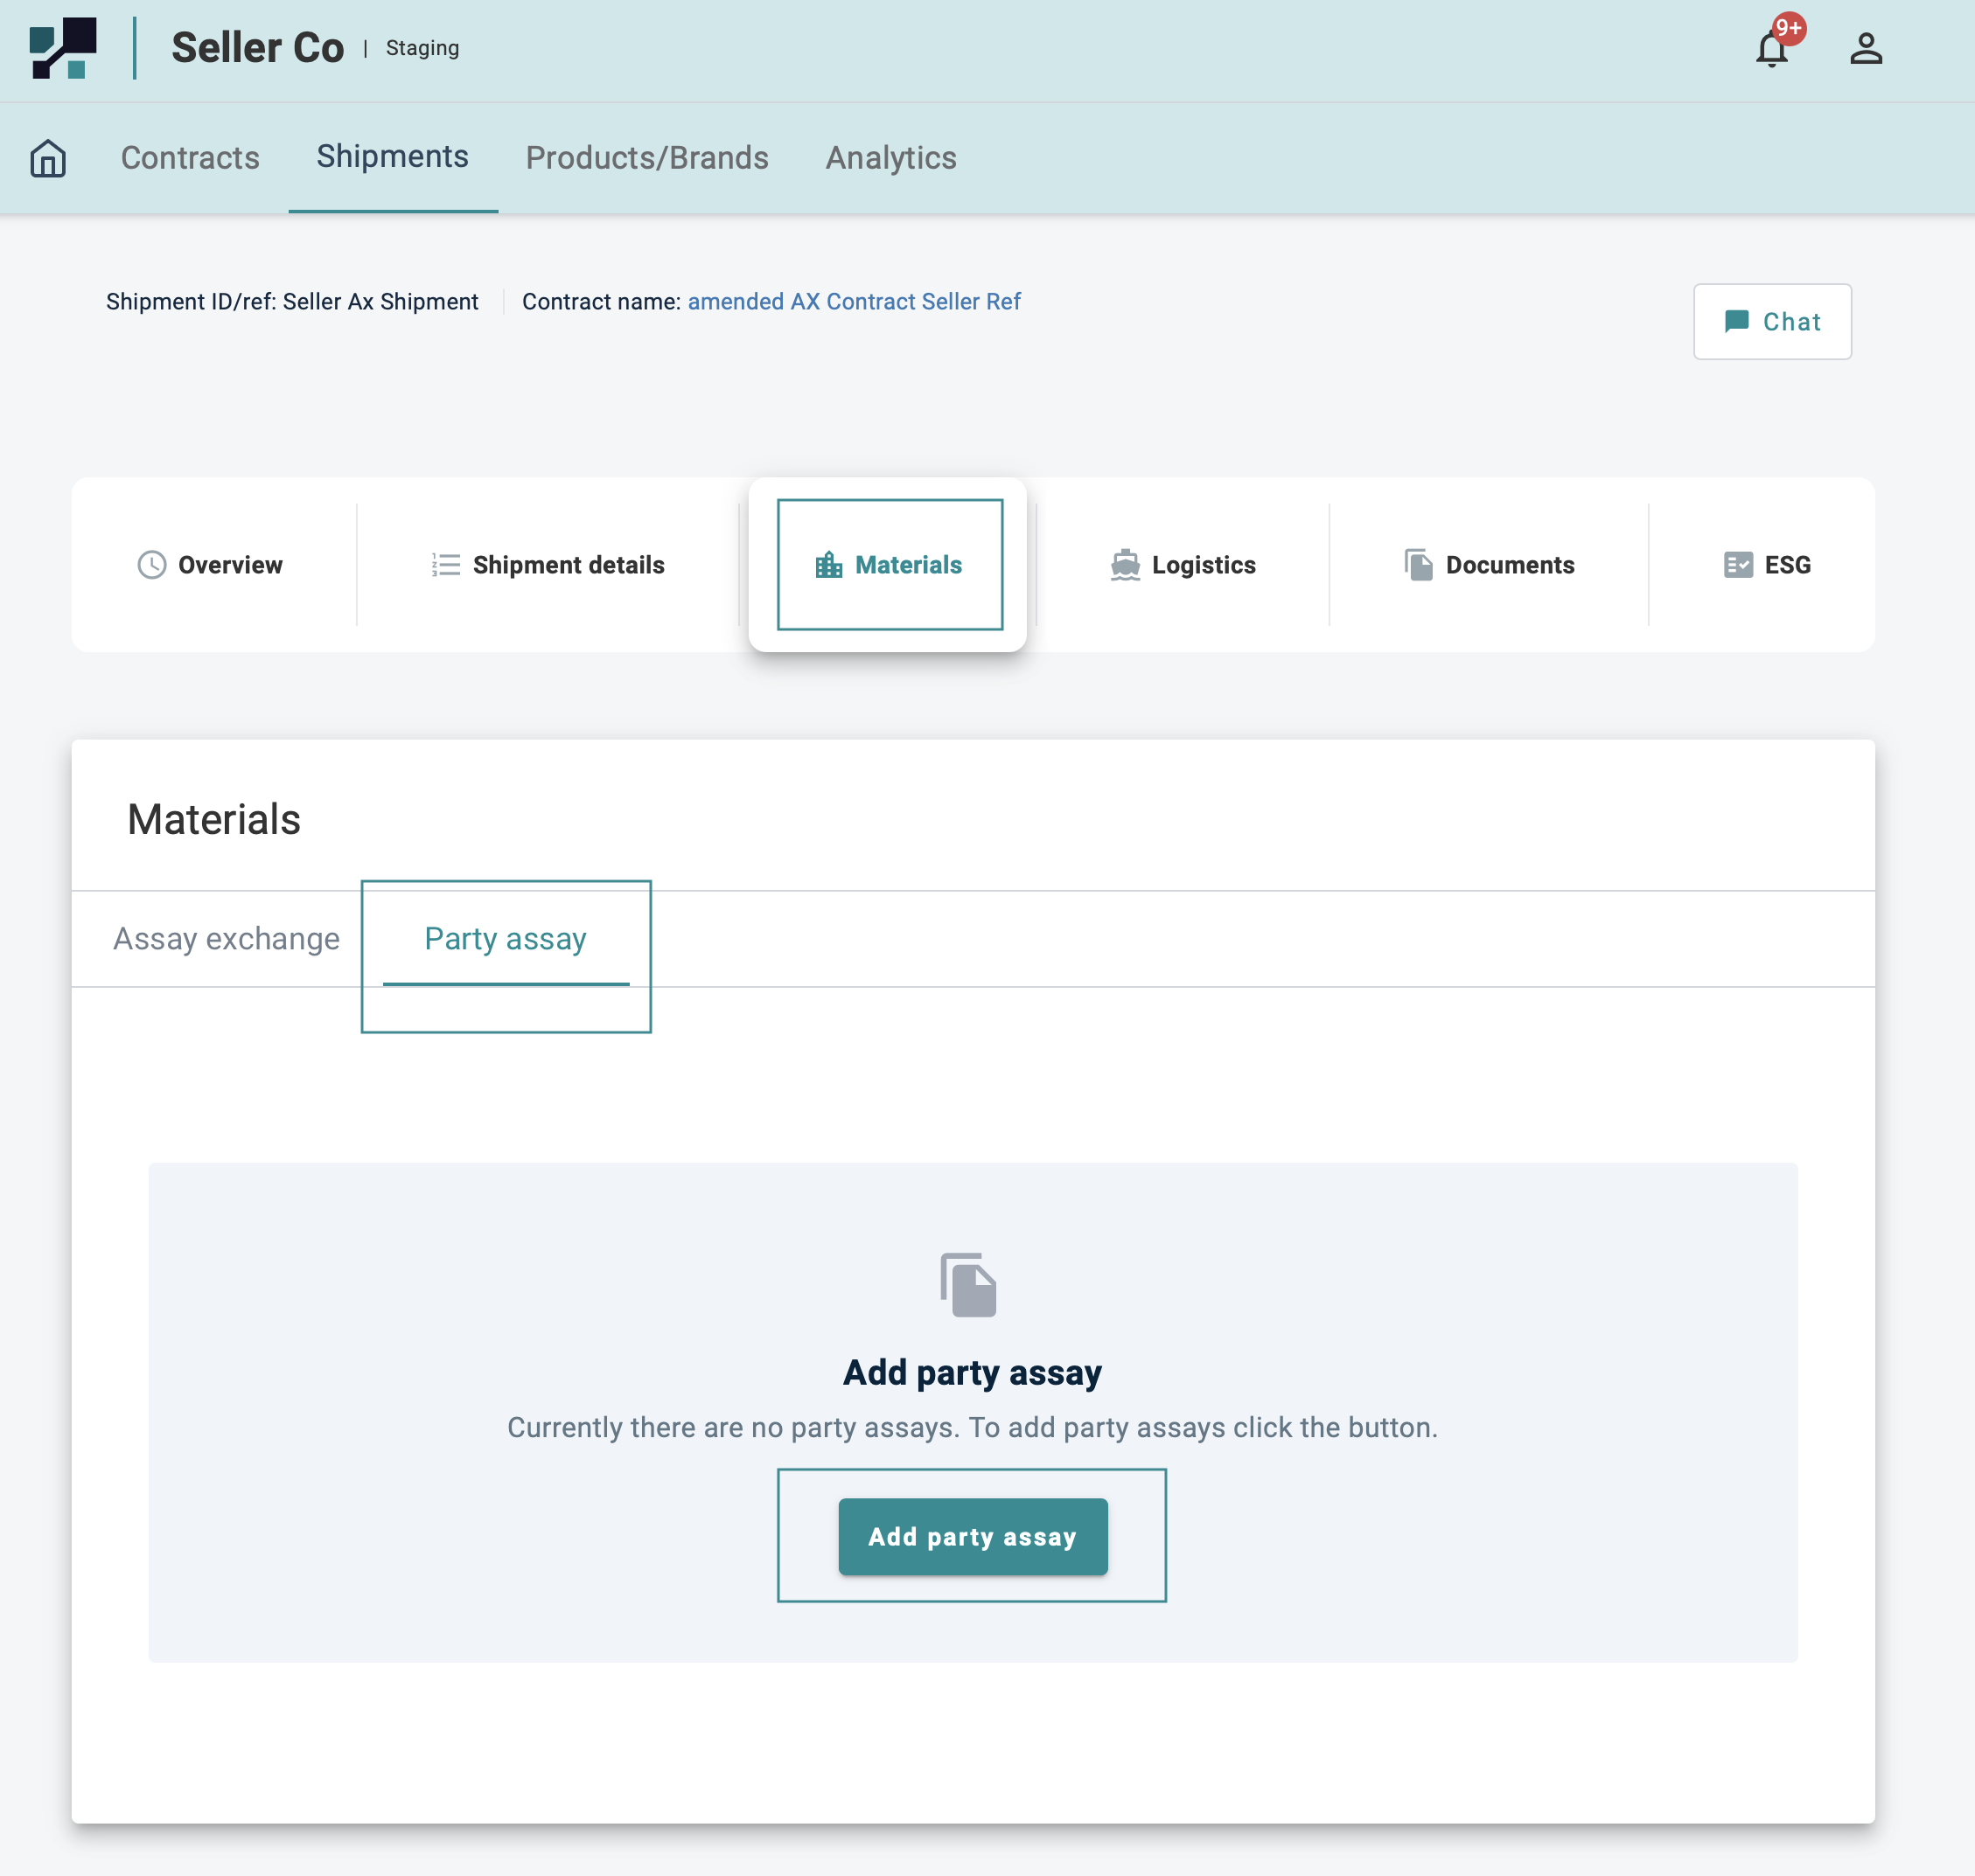1975x1876 pixels.
Task: Select the Shipments navigation tab
Action: [392, 157]
